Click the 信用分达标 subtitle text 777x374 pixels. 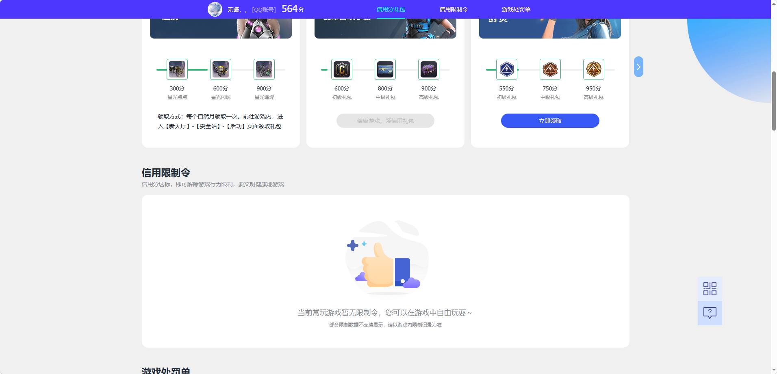[213, 184]
